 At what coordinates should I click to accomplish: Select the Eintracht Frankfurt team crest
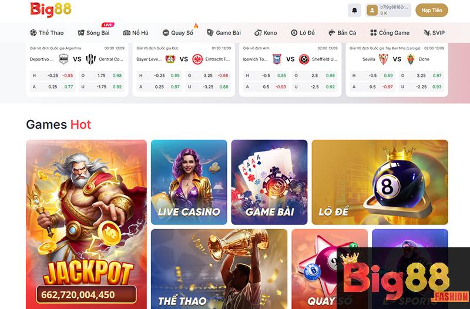point(197,59)
